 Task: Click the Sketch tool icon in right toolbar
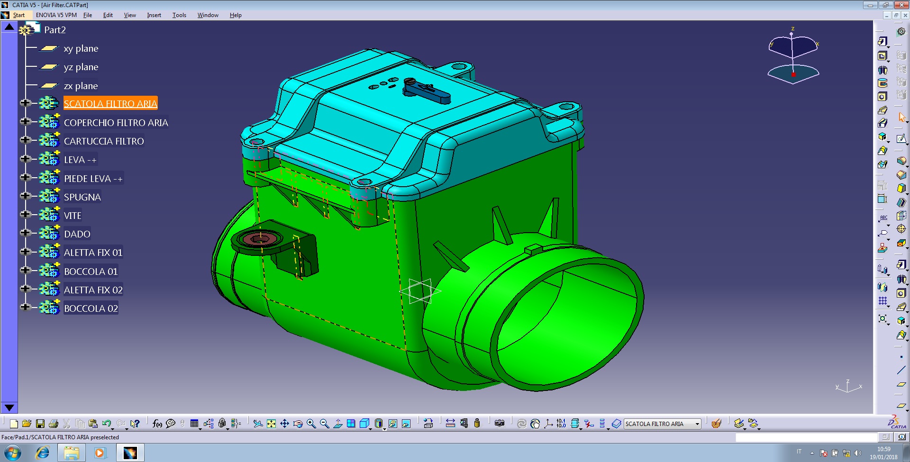click(x=901, y=138)
